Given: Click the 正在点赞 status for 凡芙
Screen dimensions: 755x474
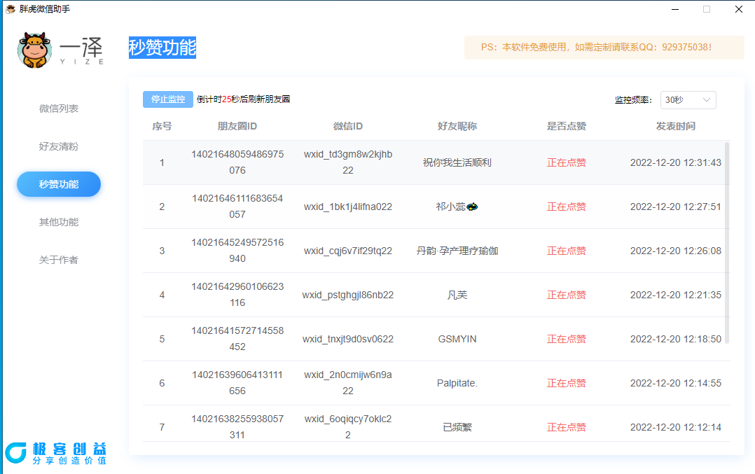Looking at the screenshot, I should tap(566, 295).
